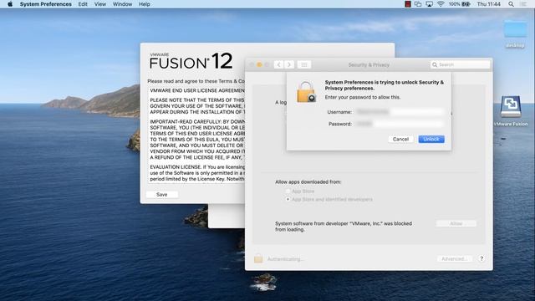Open the Wi-Fi status menu

(x=441, y=4)
